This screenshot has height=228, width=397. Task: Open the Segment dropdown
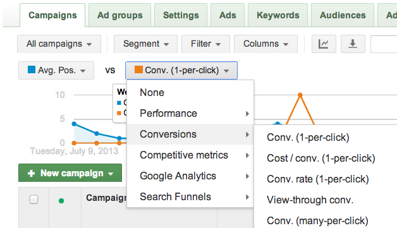point(145,44)
